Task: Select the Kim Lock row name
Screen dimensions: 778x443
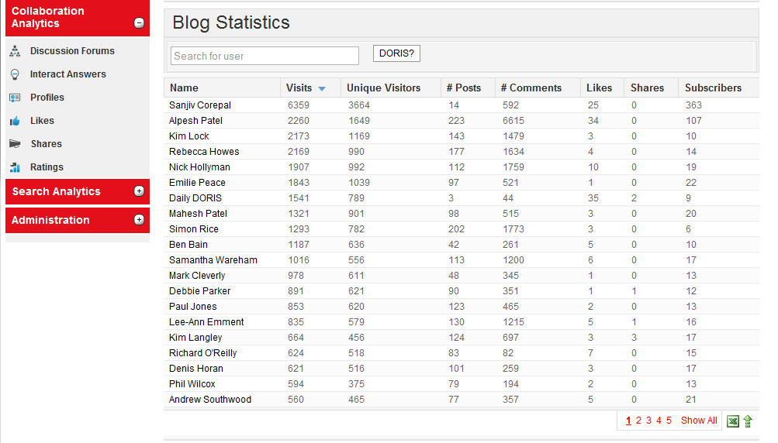Action: coord(189,136)
